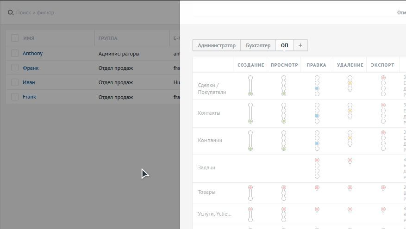Add a new role with the plus button
Image resolution: width=406 pixels, height=229 pixels.
pos(300,45)
